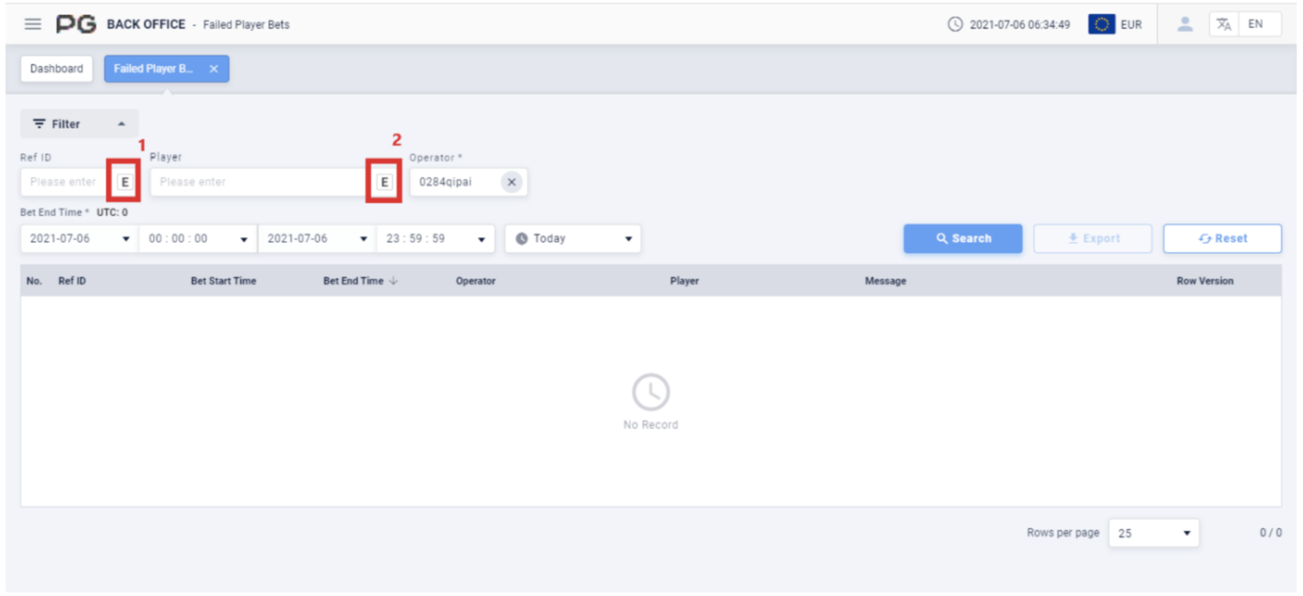
Task: Click the Player input field
Action: point(258,182)
